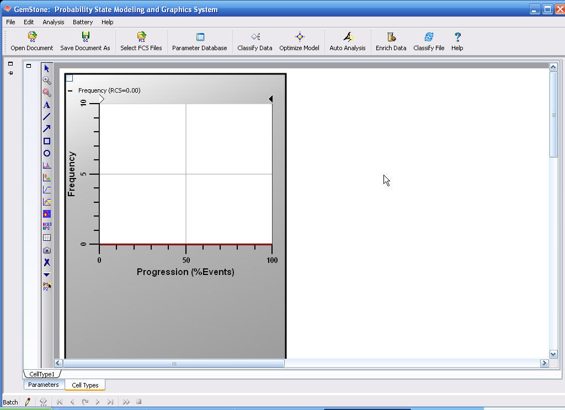This screenshot has height=410, width=565.
Task: Click the batch diamond options icon
Action: (43, 402)
